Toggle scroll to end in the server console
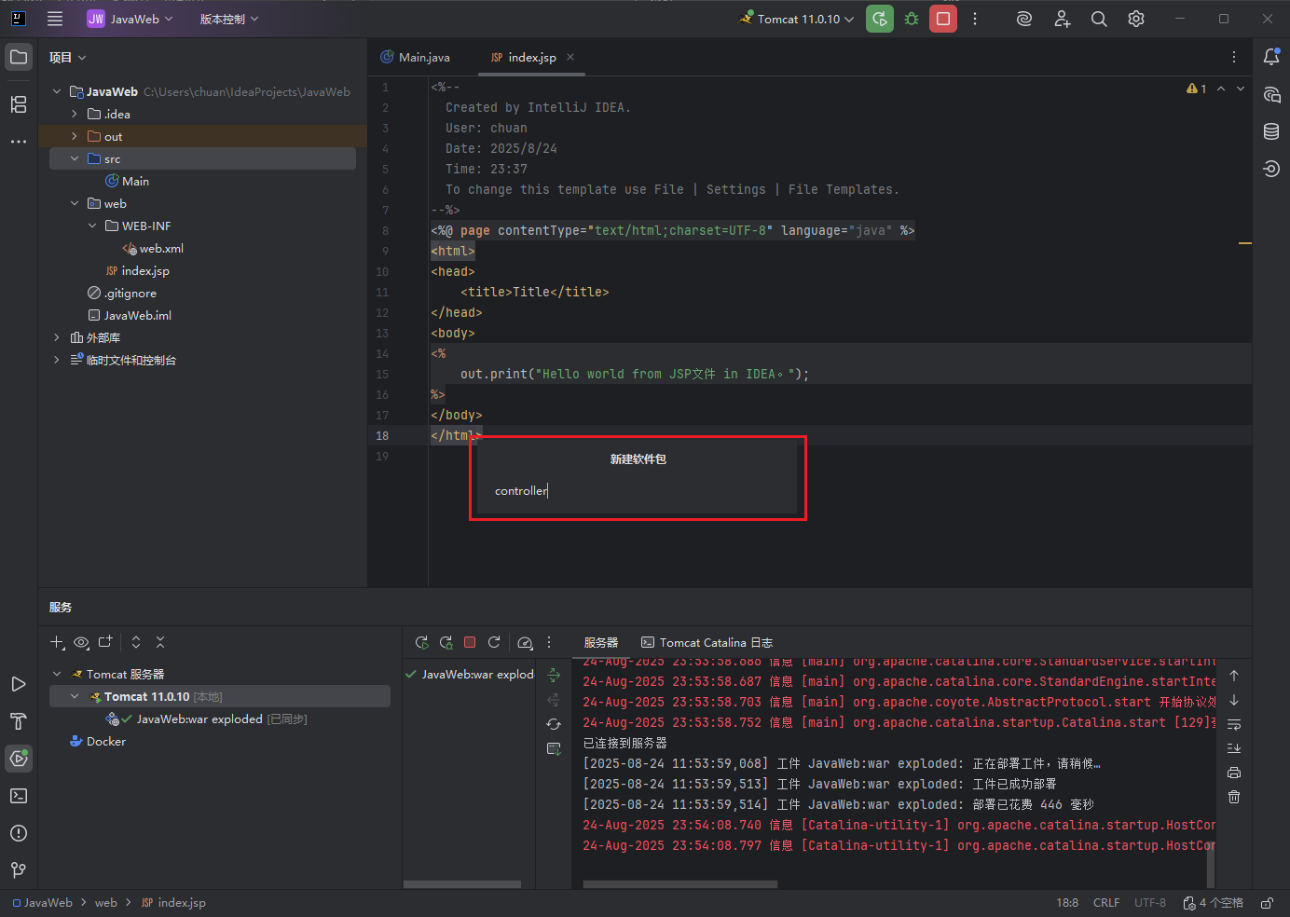Screen dimensions: 1290x917 pyautogui.click(x=1234, y=748)
